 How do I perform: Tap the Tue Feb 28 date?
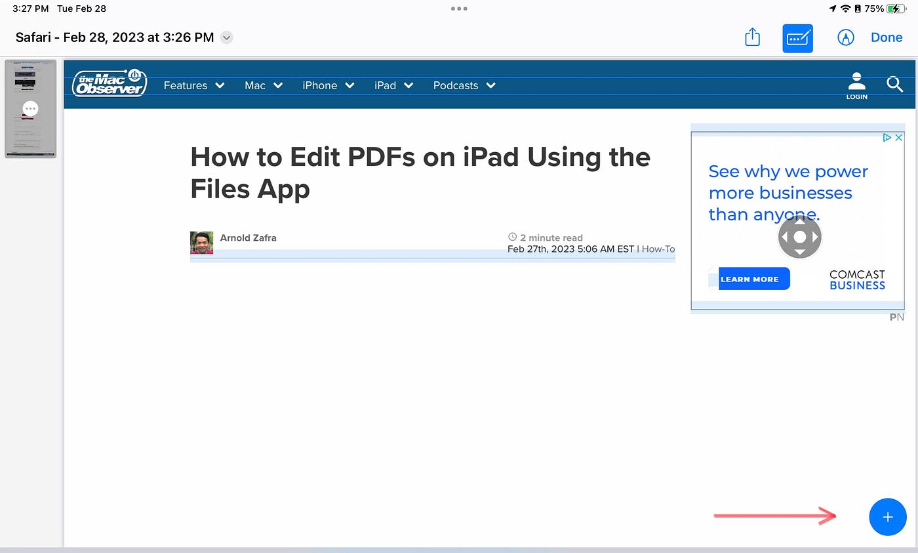[x=82, y=9]
